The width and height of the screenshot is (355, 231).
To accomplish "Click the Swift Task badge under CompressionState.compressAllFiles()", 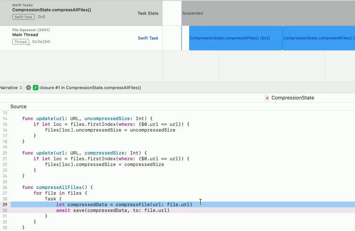I will point(23,17).
